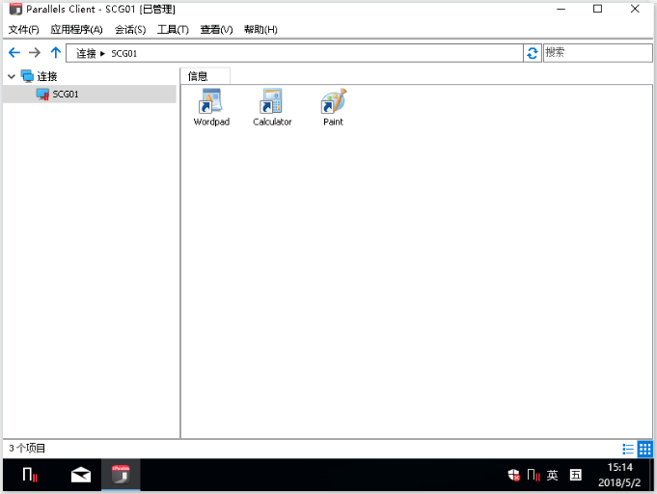The width and height of the screenshot is (657, 494).
Task: Switch to list view in status bar
Action: 628,449
